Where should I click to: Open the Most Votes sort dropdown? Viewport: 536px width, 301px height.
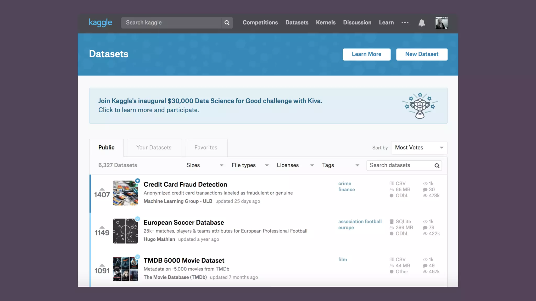[419, 148]
